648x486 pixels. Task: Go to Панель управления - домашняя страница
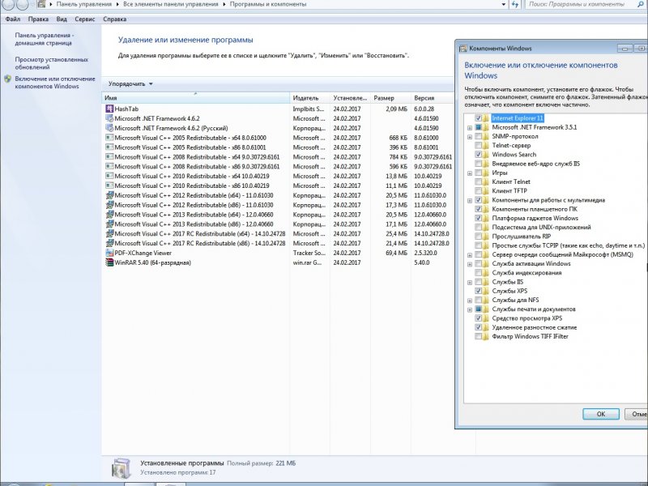pyautogui.click(x=45, y=39)
